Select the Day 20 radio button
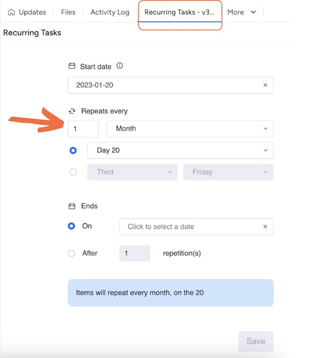This screenshot has width=313, height=358. (x=73, y=150)
